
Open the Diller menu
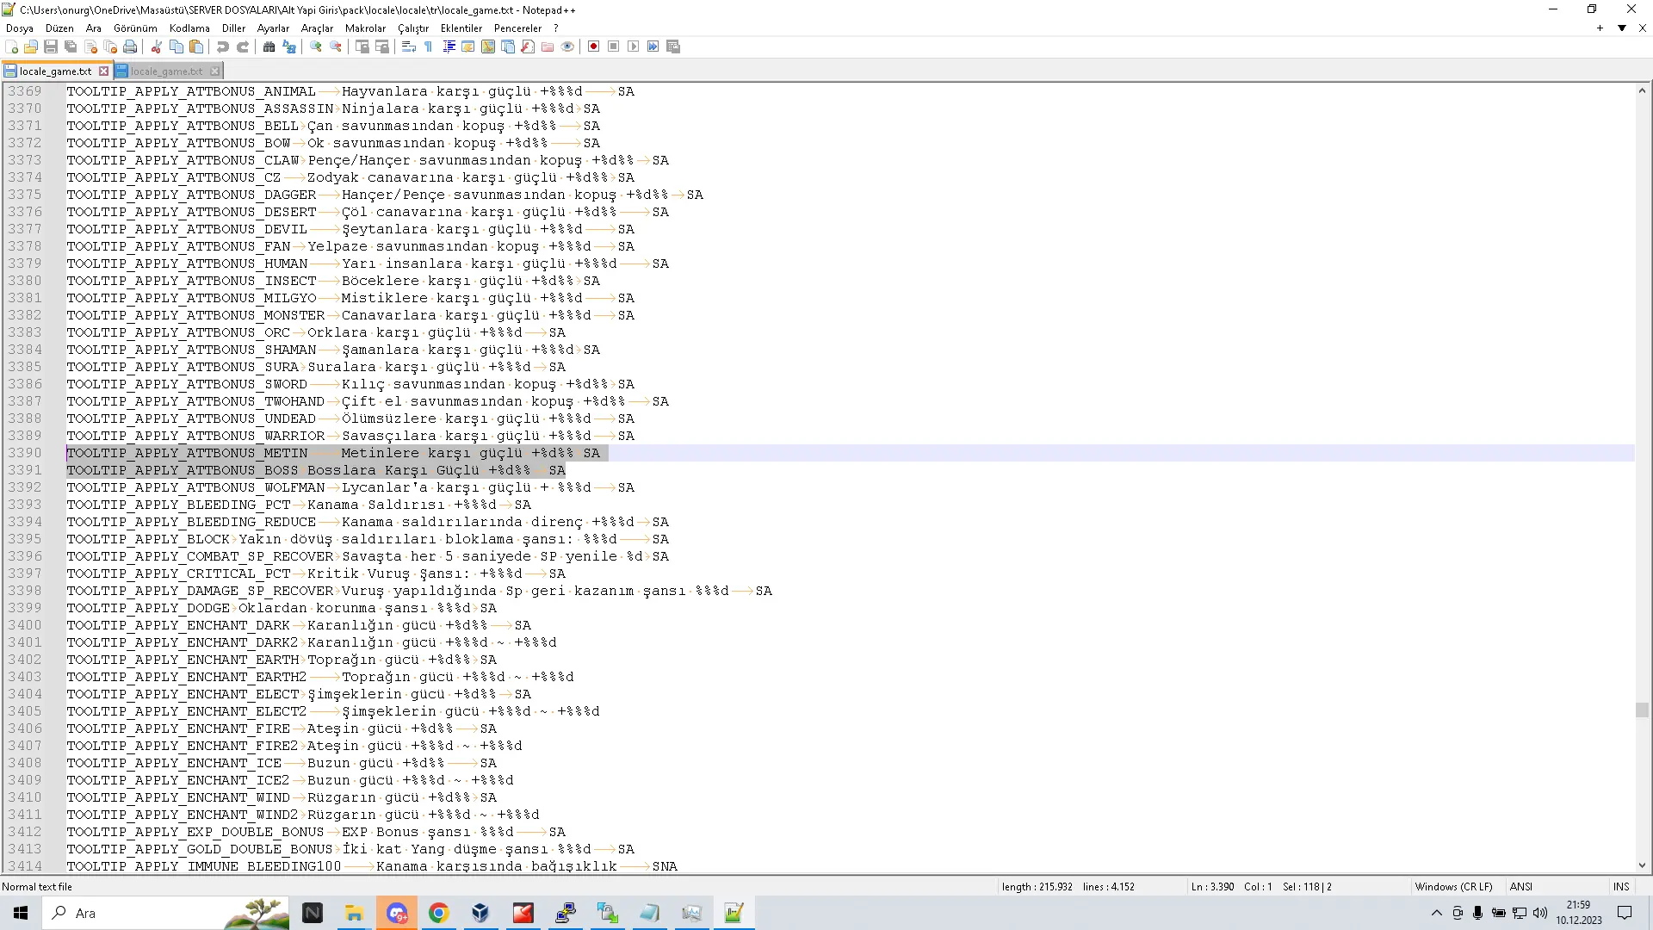coord(234,28)
